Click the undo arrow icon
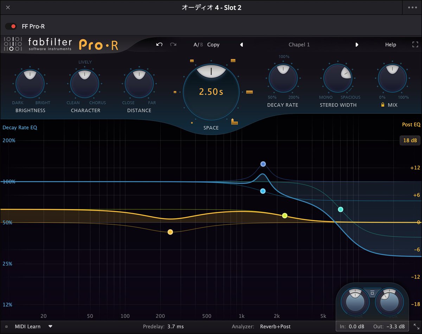422x334 pixels. coord(159,45)
